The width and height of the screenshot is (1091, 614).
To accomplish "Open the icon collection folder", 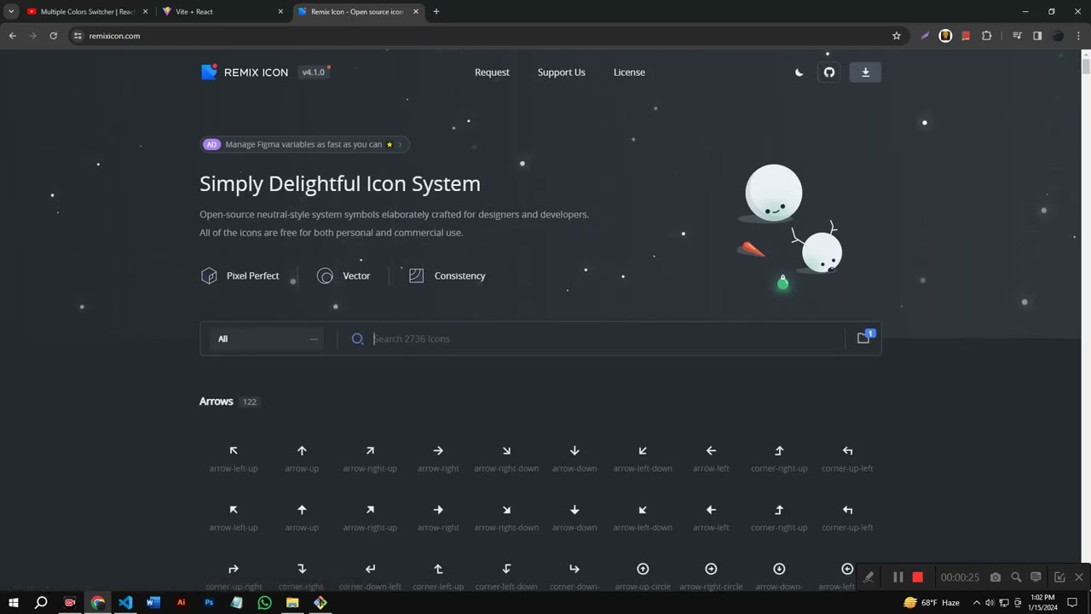I will click(x=864, y=338).
